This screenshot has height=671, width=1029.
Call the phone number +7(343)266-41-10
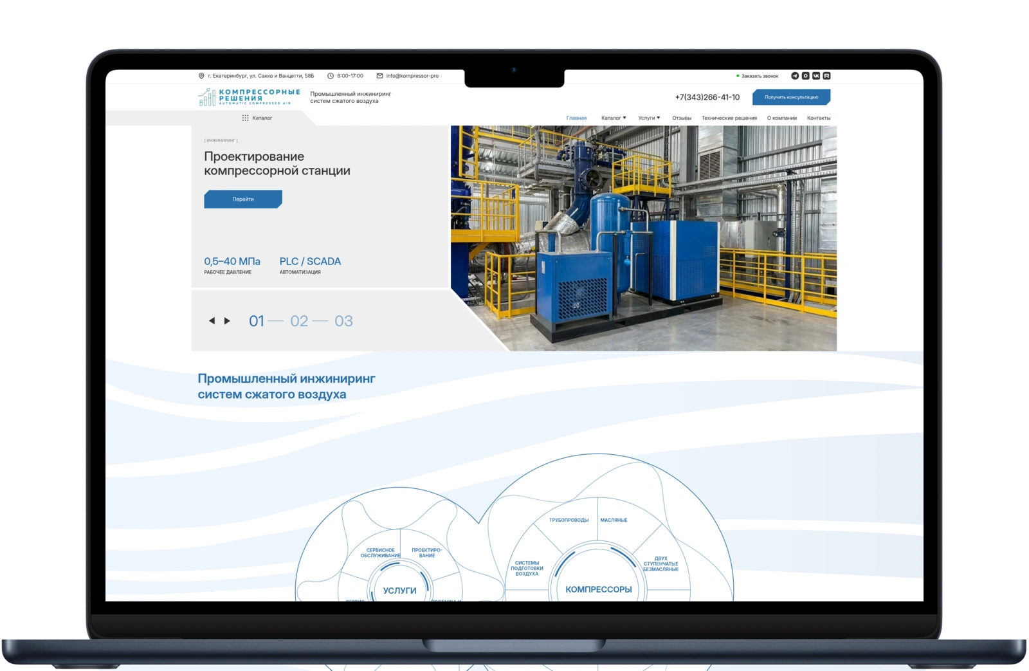coord(707,97)
